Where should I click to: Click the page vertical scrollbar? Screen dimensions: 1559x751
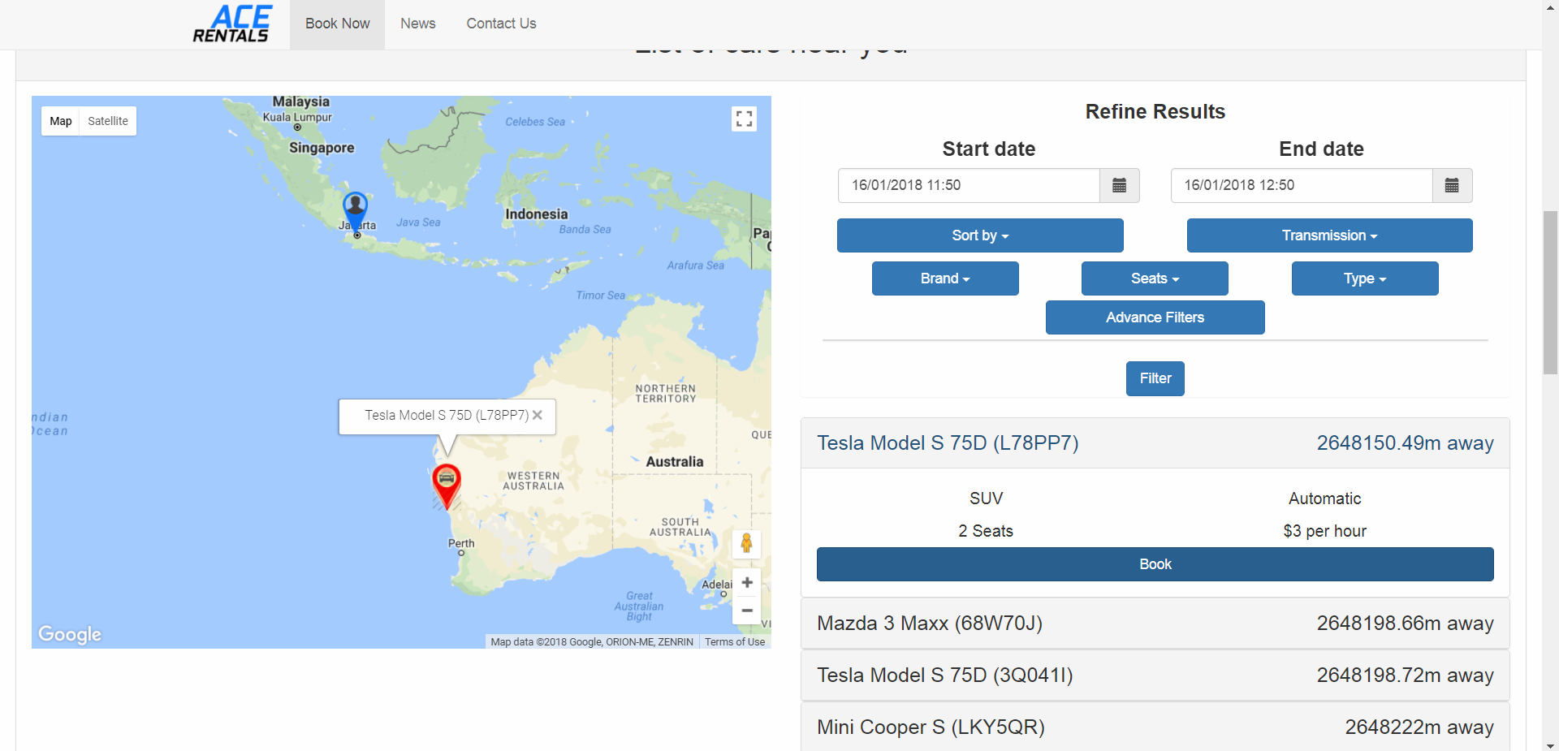[1550, 292]
